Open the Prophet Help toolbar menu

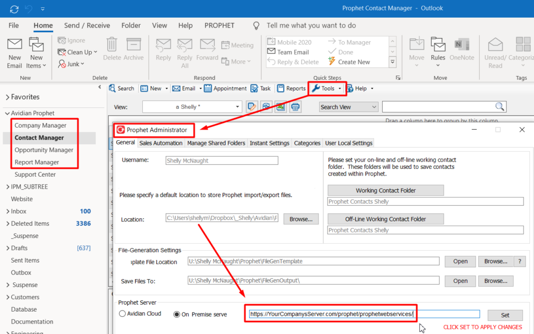(x=360, y=89)
